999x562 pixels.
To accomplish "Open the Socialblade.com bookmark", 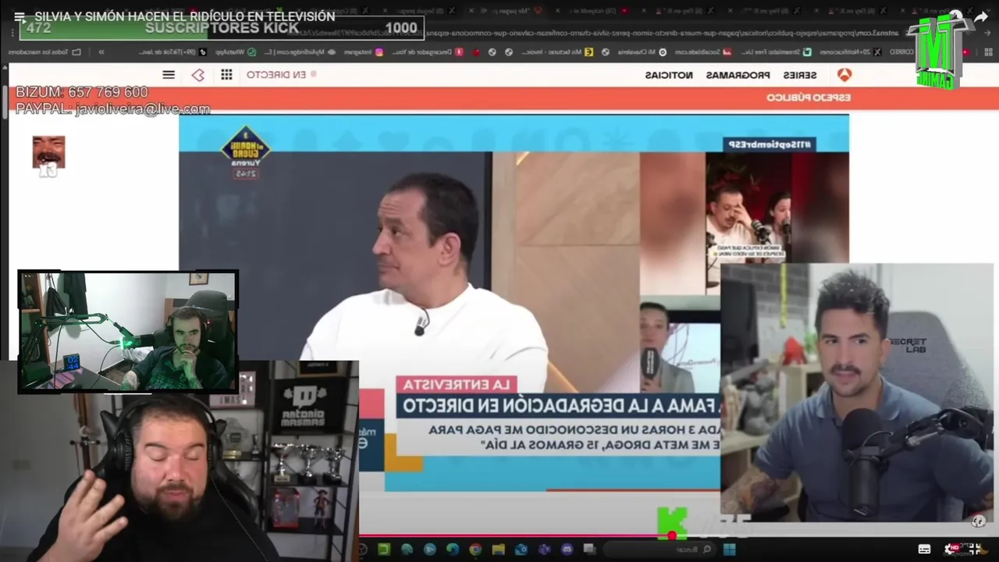I will (704, 52).
